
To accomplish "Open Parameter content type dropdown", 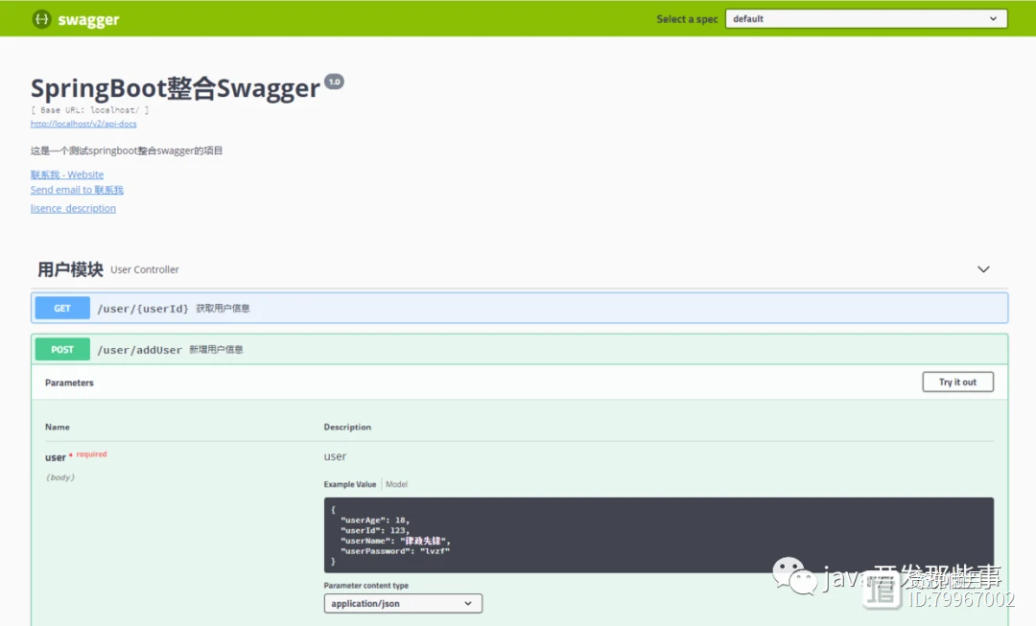I will click(403, 604).
